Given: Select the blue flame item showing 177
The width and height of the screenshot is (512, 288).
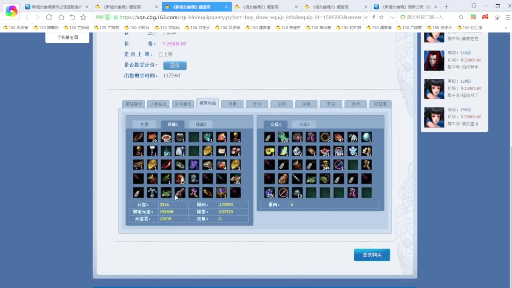Looking at the screenshot, I should point(166,151).
